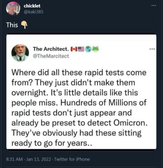163x168 pixels.
Task: Open the @kaki385 handle link
Action: [33, 12]
